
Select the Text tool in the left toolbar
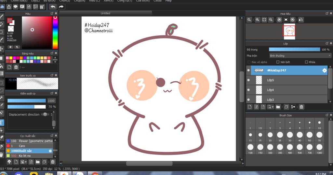pyautogui.click(x=1, y=122)
